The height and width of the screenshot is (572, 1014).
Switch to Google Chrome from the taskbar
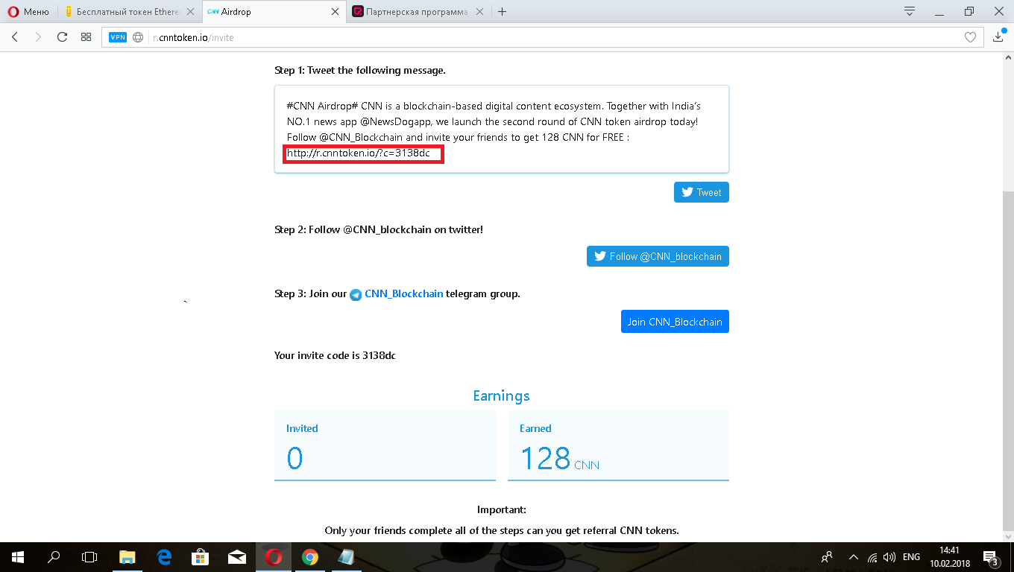coord(310,556)
